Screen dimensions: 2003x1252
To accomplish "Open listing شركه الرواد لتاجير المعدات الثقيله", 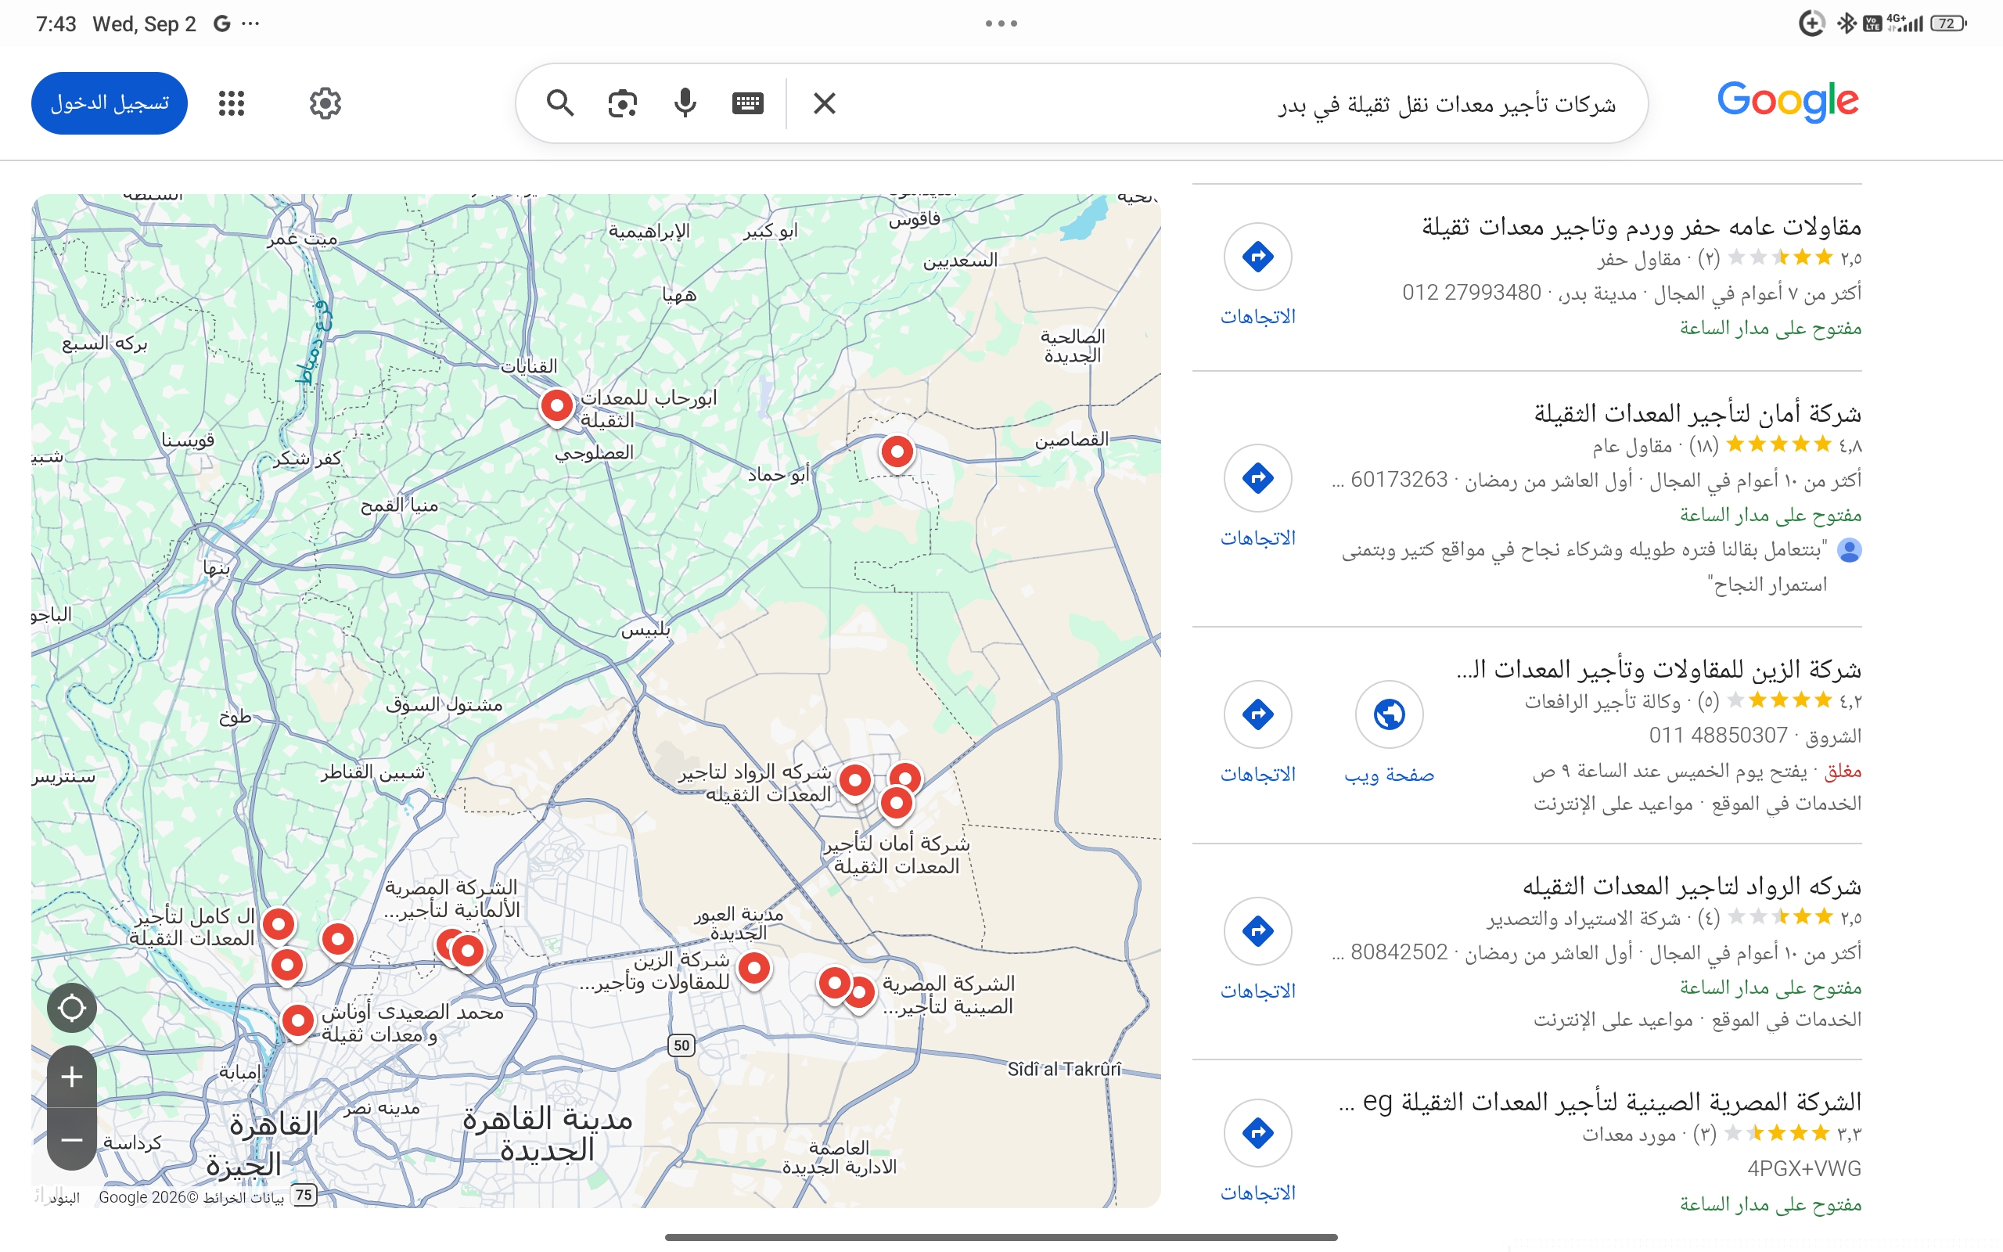I will point(1692,886).
